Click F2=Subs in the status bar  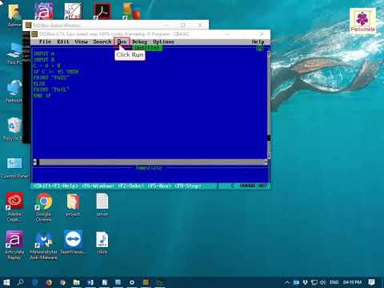131,186
